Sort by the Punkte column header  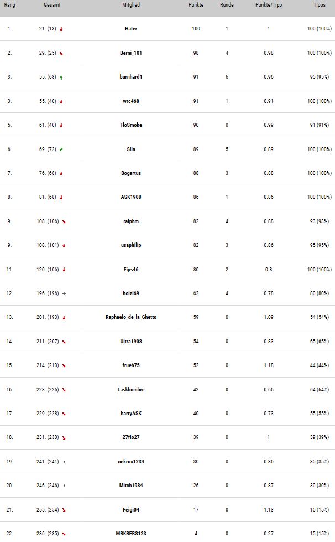[196, 5]
